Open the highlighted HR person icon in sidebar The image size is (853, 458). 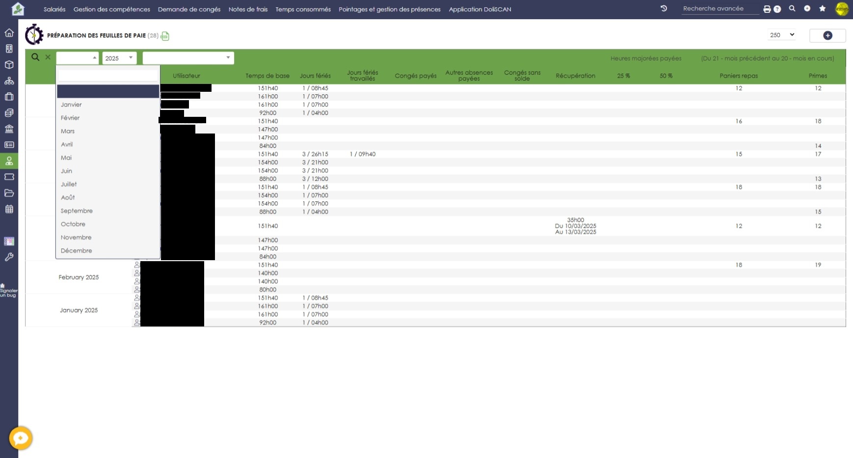pos(9,161)
